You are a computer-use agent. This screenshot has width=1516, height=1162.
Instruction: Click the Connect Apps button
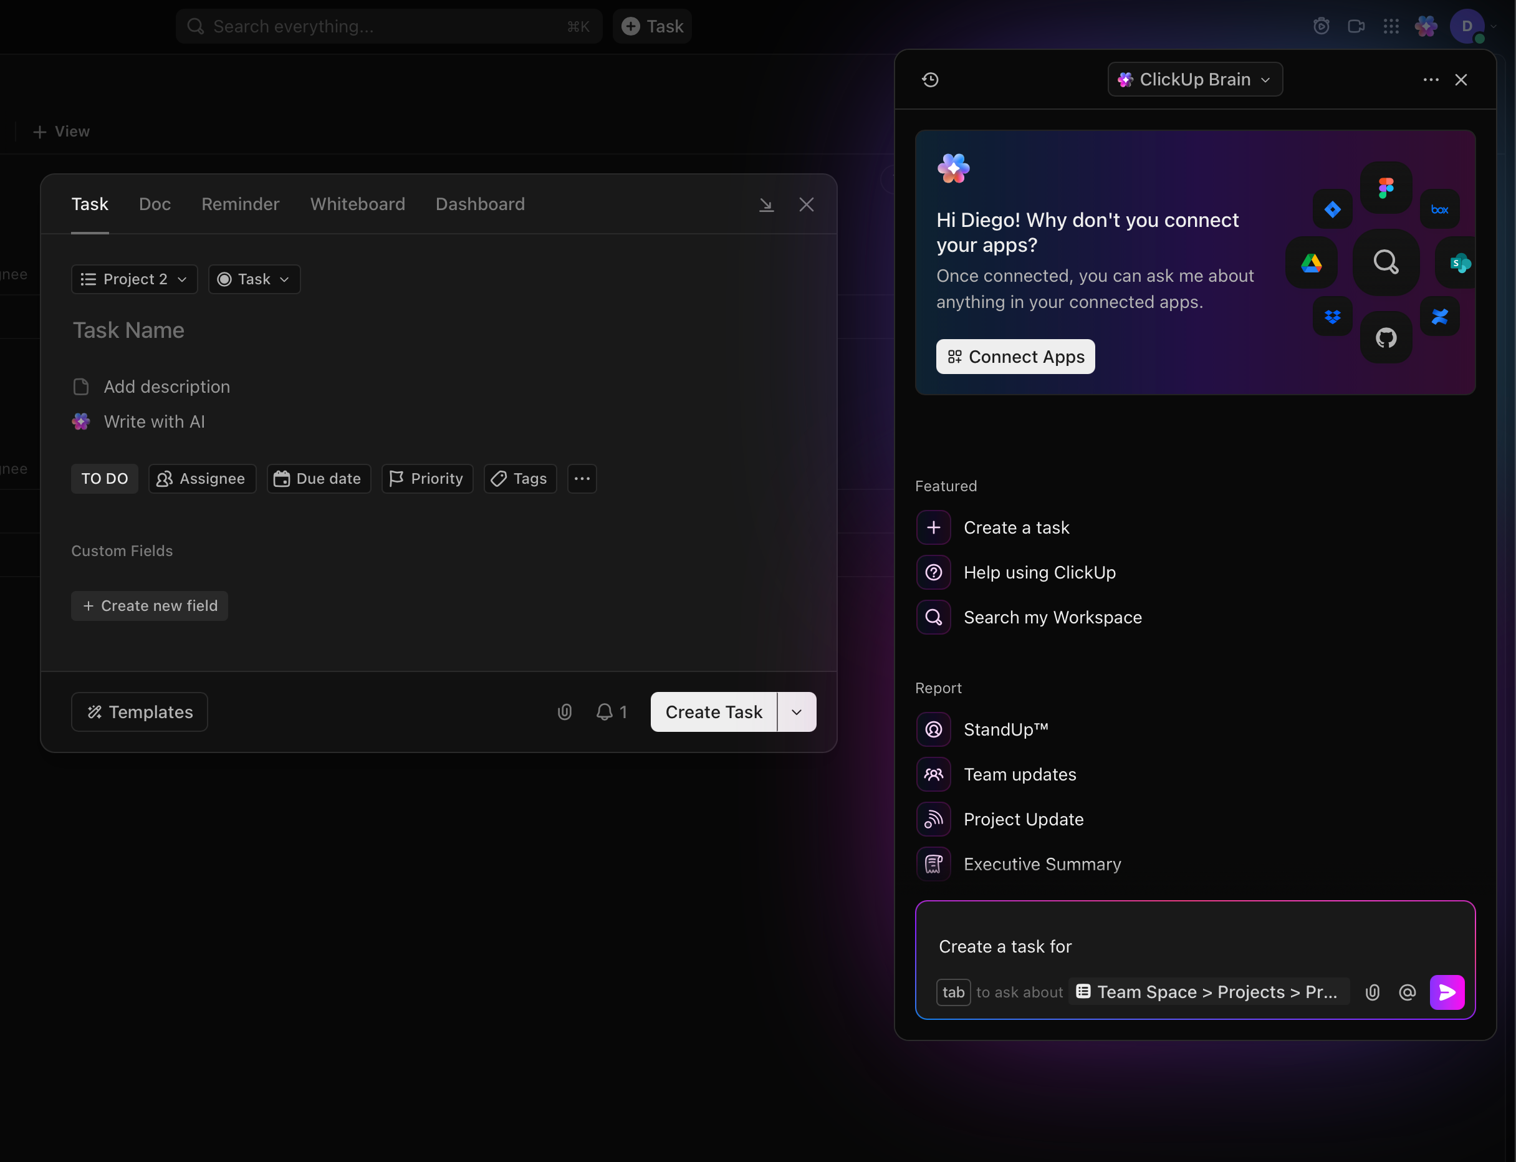tap(1015, 356)
